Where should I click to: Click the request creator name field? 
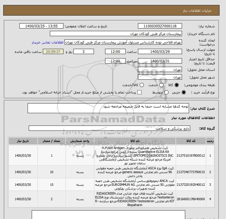[123, 42]
